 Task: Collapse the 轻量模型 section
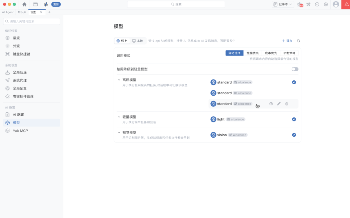coord(119,117)
